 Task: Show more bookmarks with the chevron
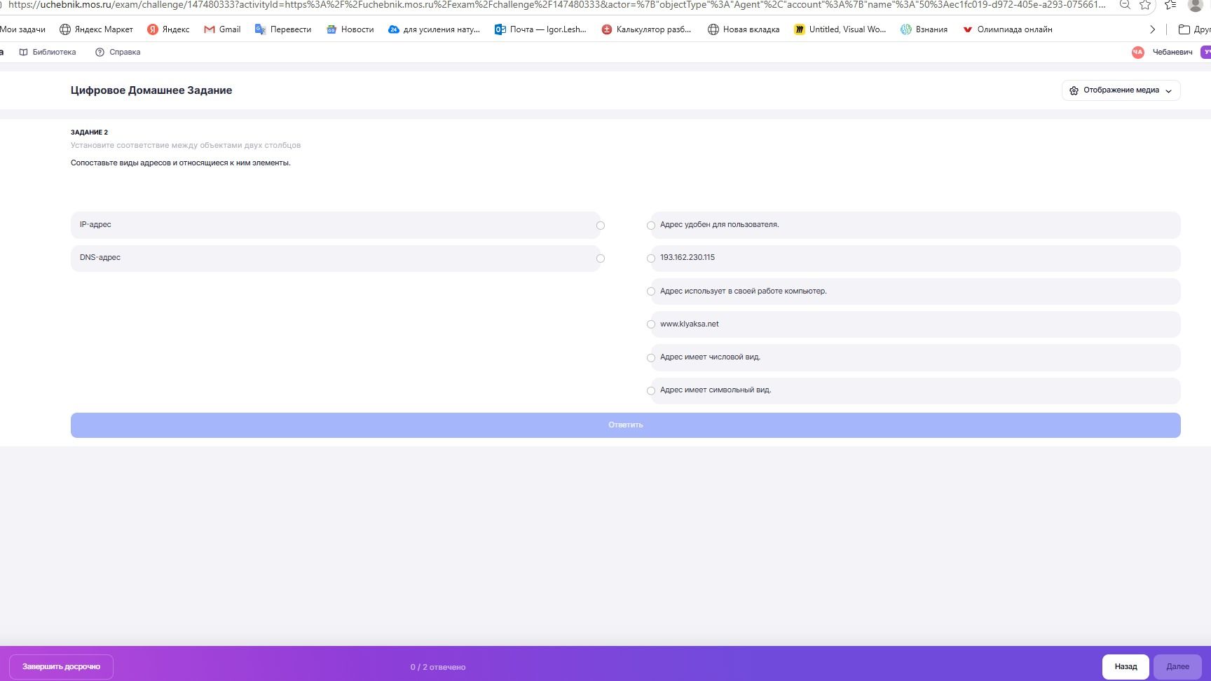point(1152,29)
